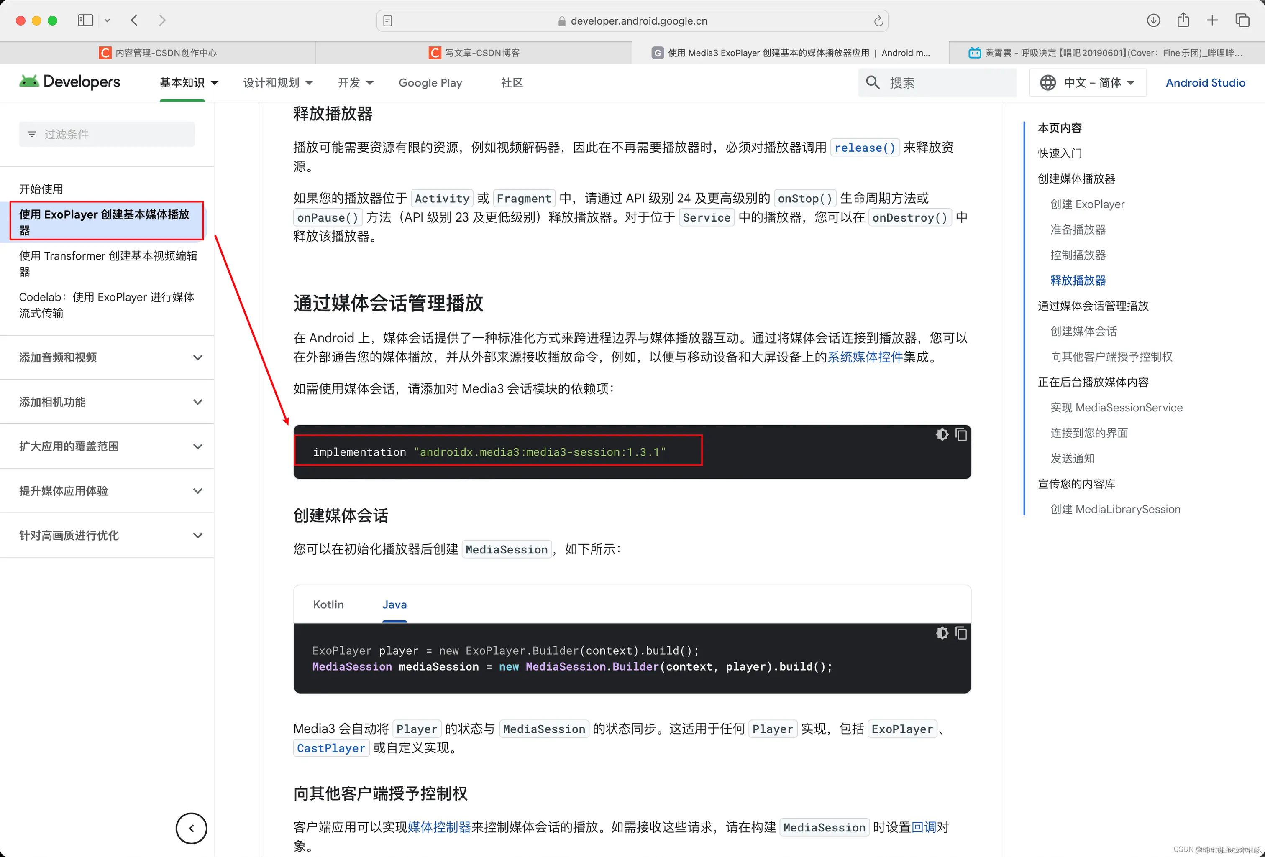Collapse the left navigation with the circular chevron

coord(191,828)
